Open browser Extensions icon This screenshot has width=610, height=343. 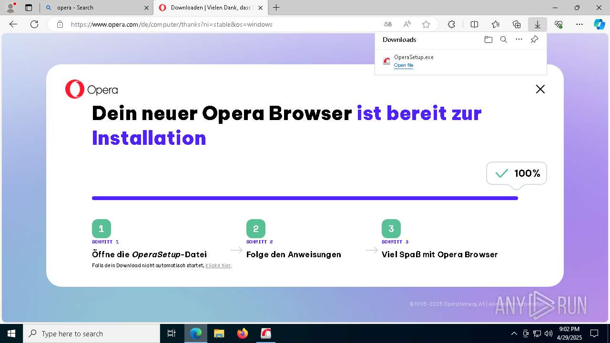point(451,24)
